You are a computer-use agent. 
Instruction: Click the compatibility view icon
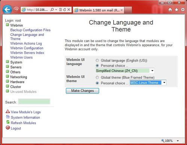[x=60, y=10]
